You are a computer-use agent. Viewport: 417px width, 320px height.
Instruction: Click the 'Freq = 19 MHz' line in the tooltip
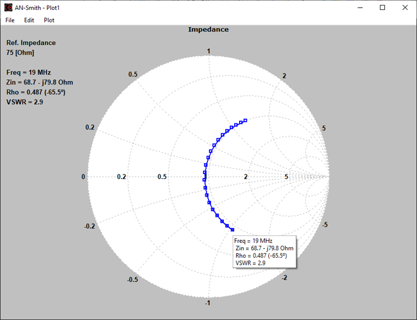[x=253, y=241]
